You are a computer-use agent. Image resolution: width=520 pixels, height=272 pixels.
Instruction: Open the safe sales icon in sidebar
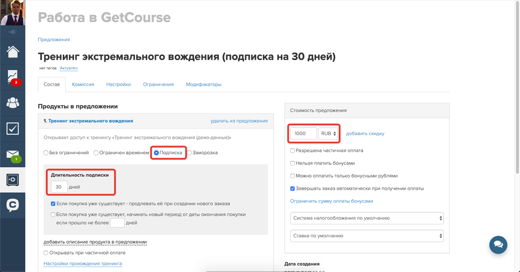[x=13, y=179]
